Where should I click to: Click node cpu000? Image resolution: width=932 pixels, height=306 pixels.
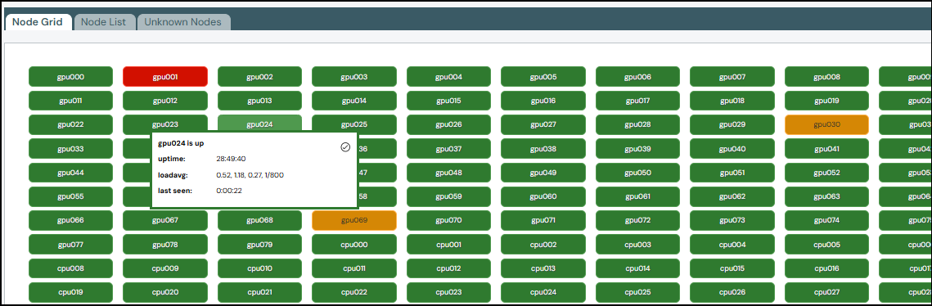coord(354,245)
